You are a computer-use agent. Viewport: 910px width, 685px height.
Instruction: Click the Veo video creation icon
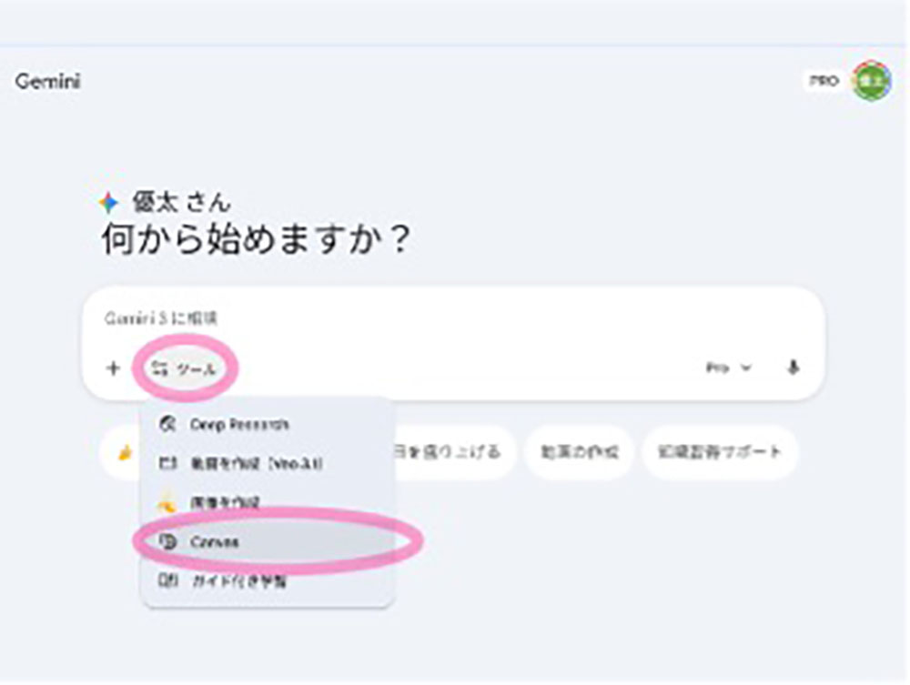click(167, 464)
